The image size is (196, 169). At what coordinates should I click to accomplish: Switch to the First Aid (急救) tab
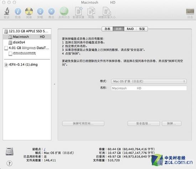(x=107, y=29)
